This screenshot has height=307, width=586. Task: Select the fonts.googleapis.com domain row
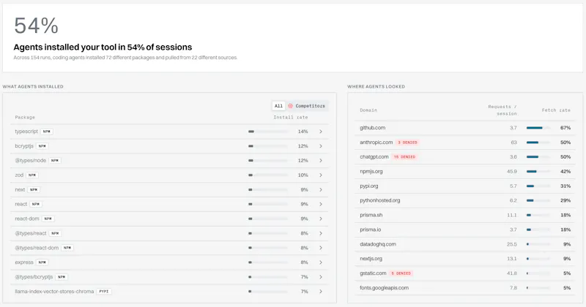tap(465, 288)
